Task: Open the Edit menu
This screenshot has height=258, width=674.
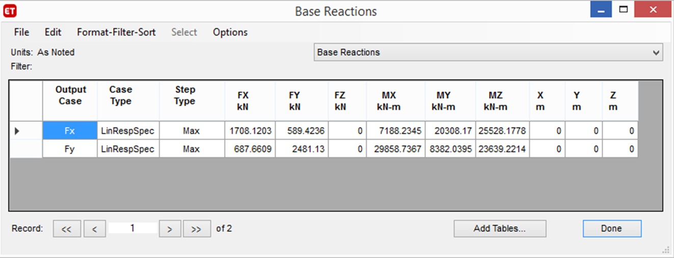Action: (x=53, y=32)
